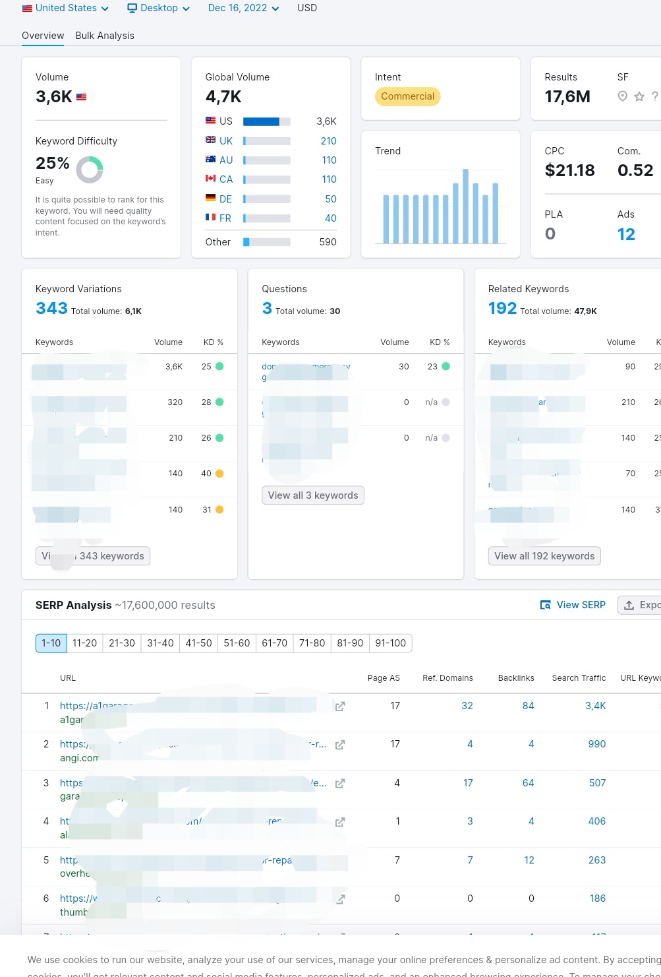Select the 51-60 results page toggle
This screenshot has height=977, width=661.
237,643
